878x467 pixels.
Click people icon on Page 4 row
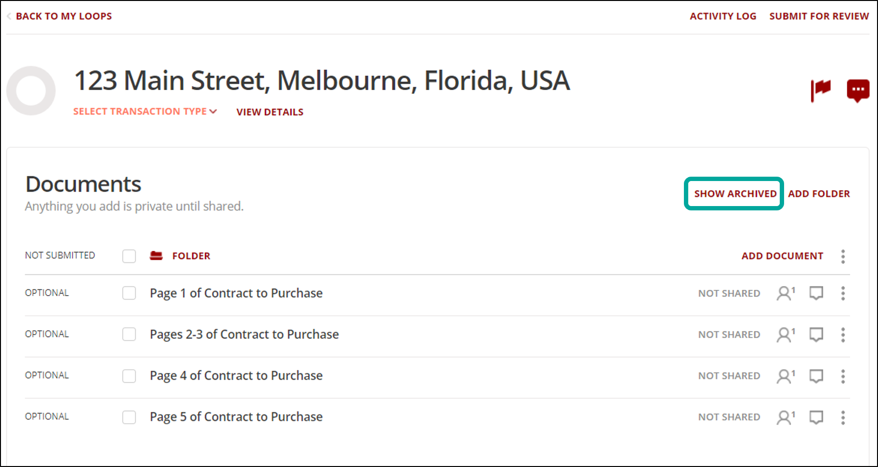point(786,376)
